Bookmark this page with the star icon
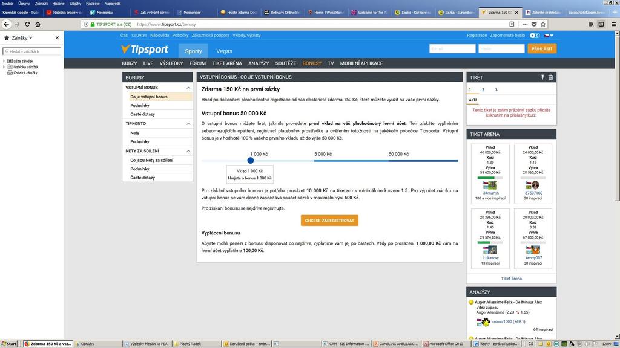Screen dimensions: 620x348 543,24
